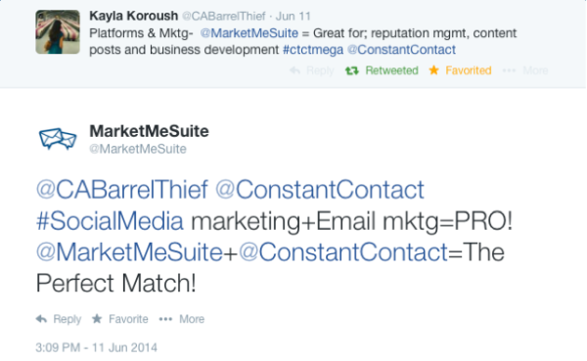Click the reply arrow icon under MarketMeSuite tweet
Viewport: 587px width, 361px height.
(x=41, y=319)
